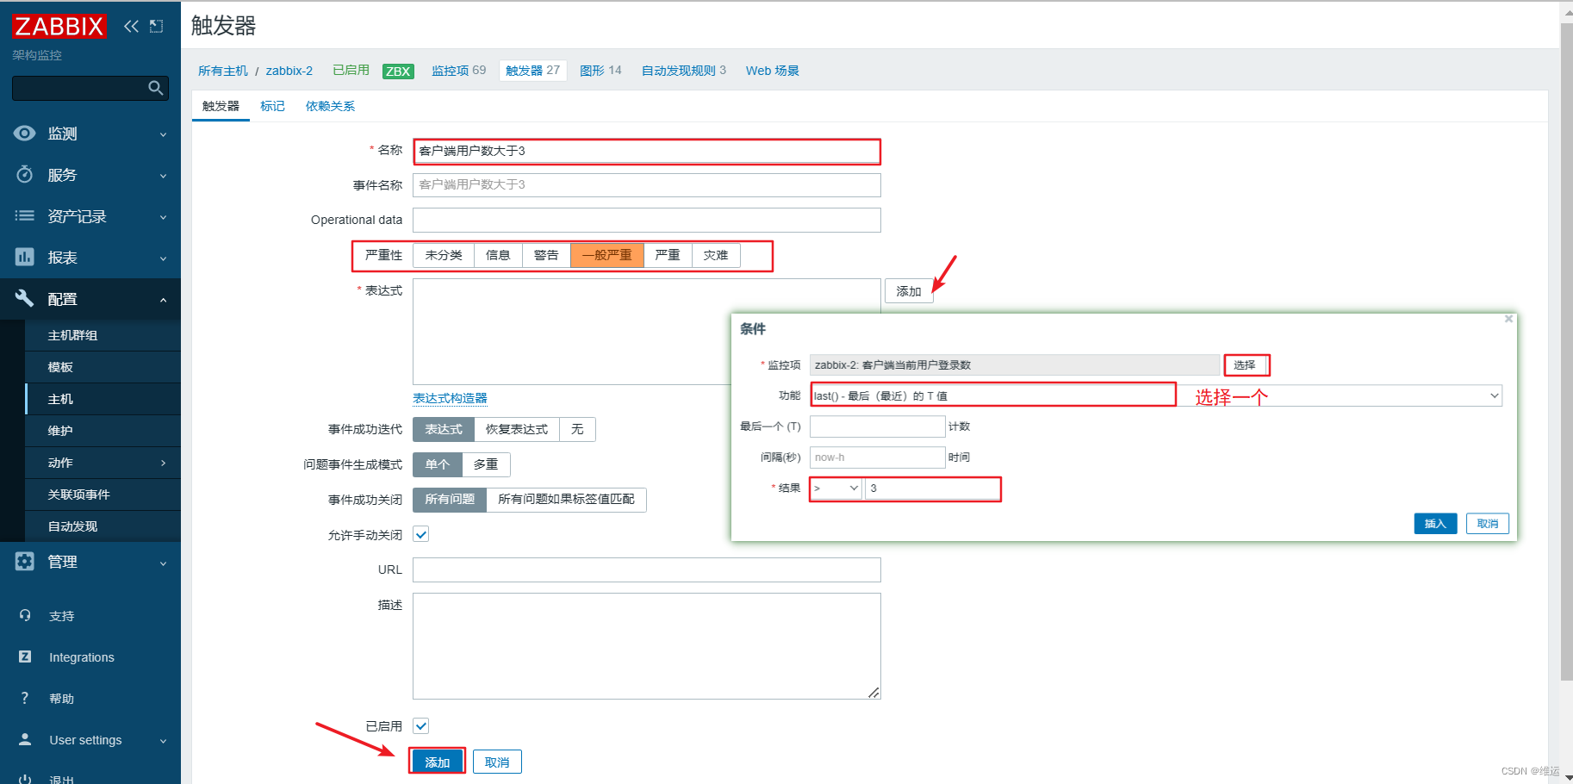This screenshot has width=1573, height=784.
Task: Expand the 服务 menu
Action: [x=163, y=175]
